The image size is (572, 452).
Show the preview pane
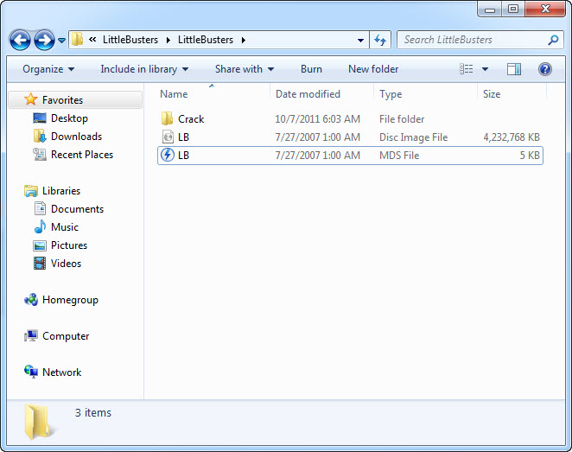514,69
